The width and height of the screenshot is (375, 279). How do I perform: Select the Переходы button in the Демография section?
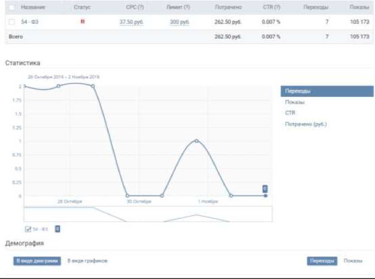pos(322,261)
